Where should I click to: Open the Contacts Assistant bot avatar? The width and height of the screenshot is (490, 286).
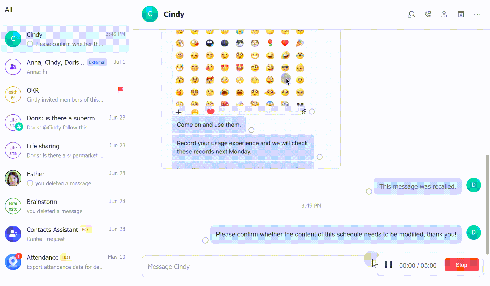point(13,234)
